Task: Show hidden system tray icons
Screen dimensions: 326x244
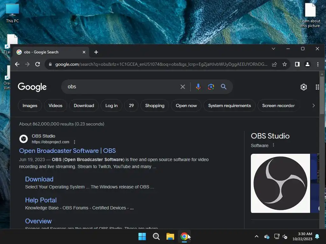Action: [257, 236]
